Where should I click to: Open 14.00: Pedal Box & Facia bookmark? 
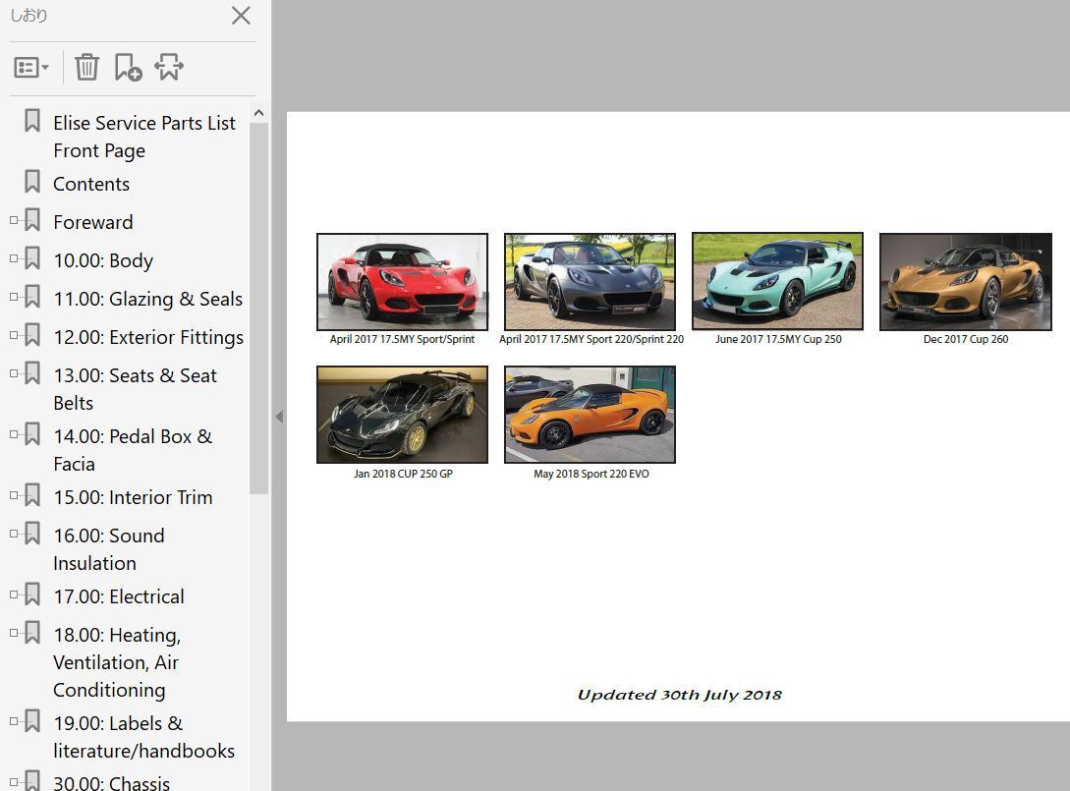133,450
